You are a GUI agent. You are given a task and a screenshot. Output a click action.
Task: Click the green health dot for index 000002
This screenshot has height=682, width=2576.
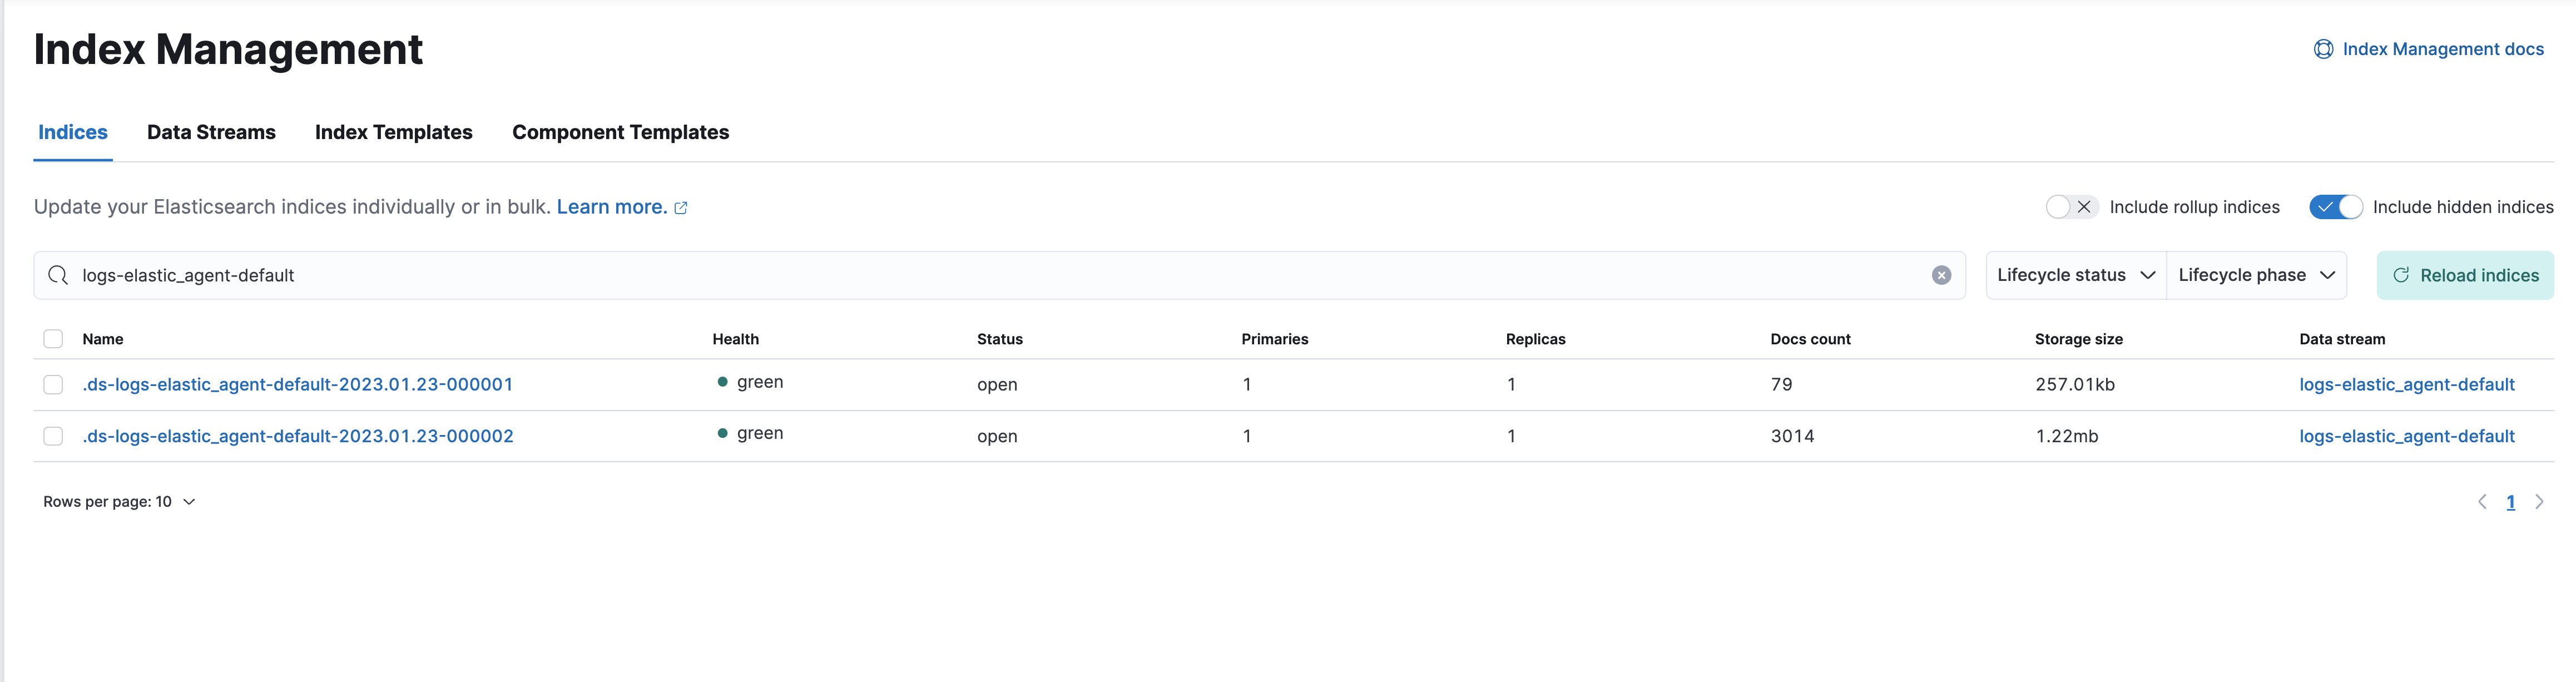(723, 433)
